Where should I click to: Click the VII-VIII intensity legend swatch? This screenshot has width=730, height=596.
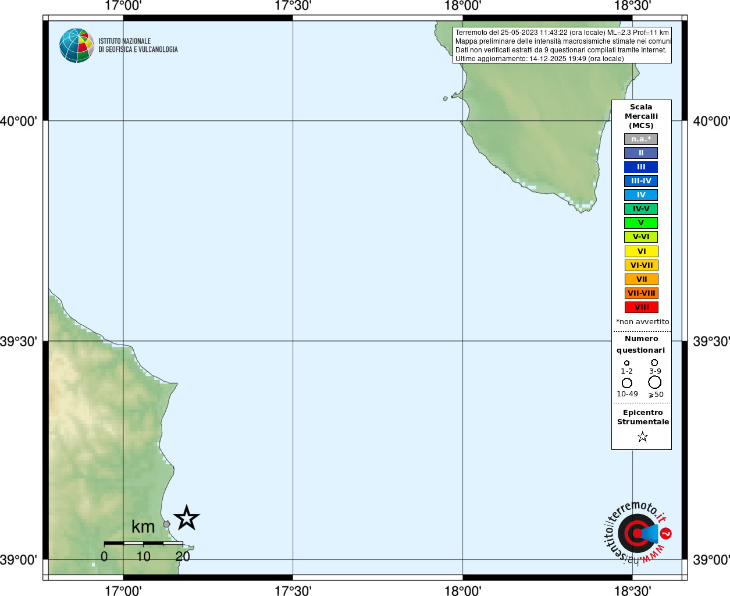[642, 293]
